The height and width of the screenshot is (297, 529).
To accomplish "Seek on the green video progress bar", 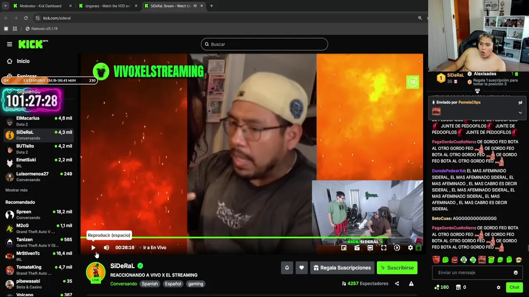I will tap(251, 238).
